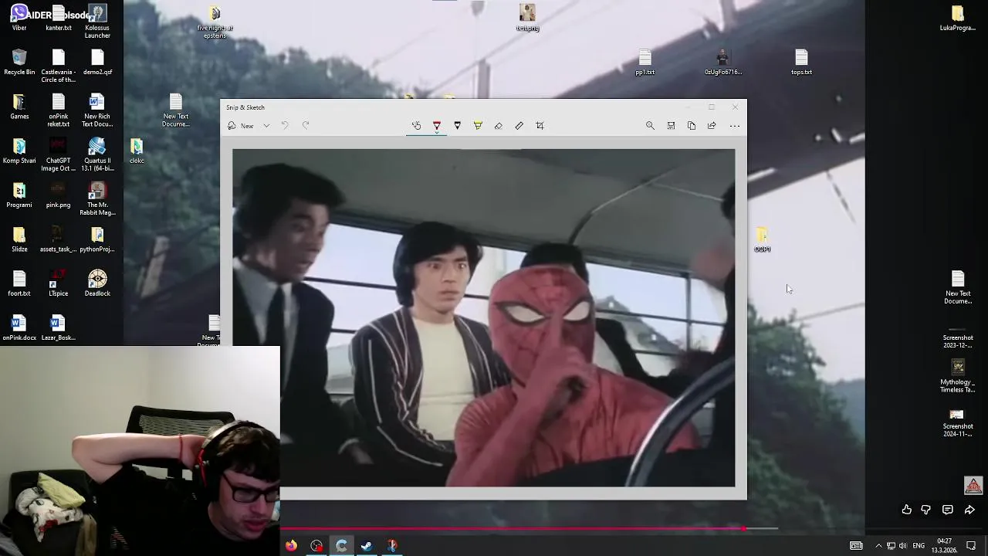Toggle the Touch Writing tool
Screen dimensions: 988x556
(416, 126)
